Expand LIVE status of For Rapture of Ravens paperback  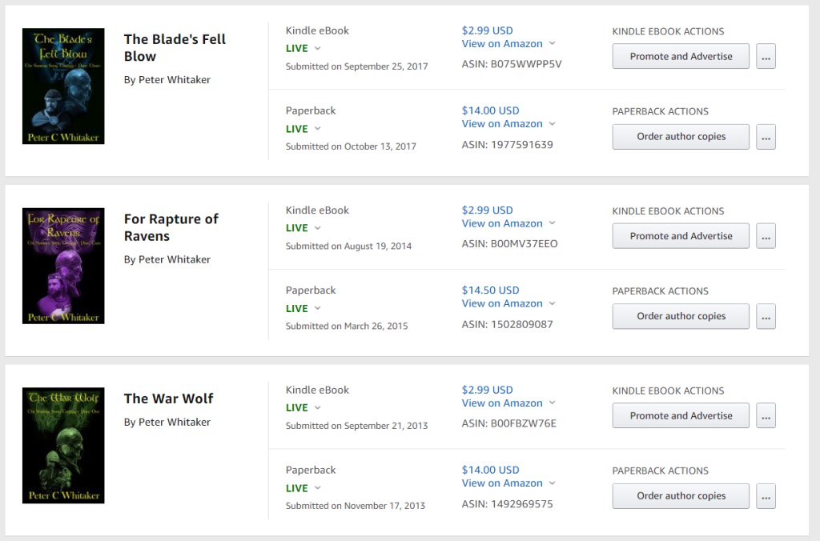303,308
